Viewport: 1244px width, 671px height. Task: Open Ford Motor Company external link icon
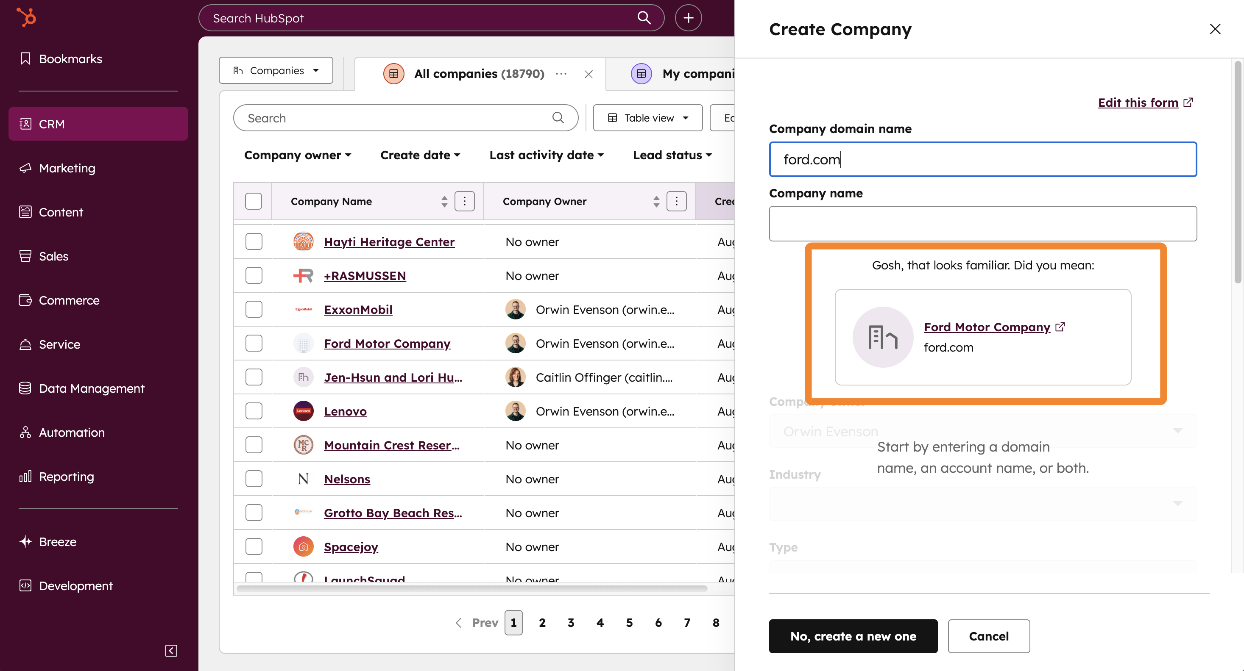click(x=1060, y=327)
